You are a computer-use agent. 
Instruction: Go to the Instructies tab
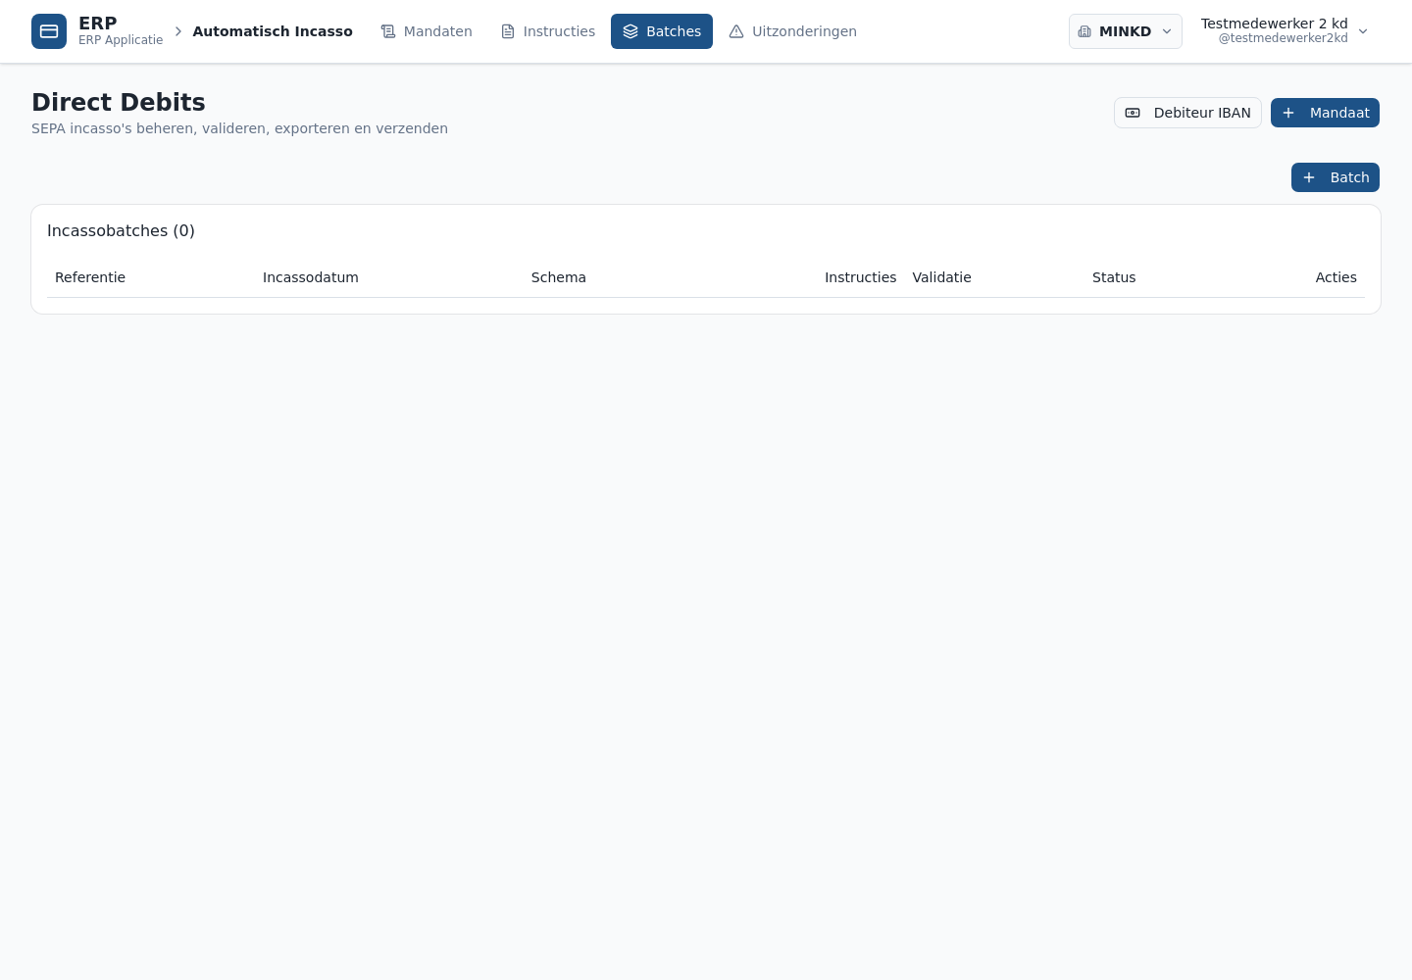547,31
